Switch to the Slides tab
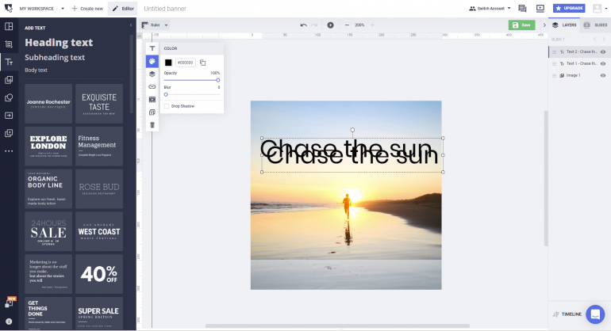 [x=595, y=25]
